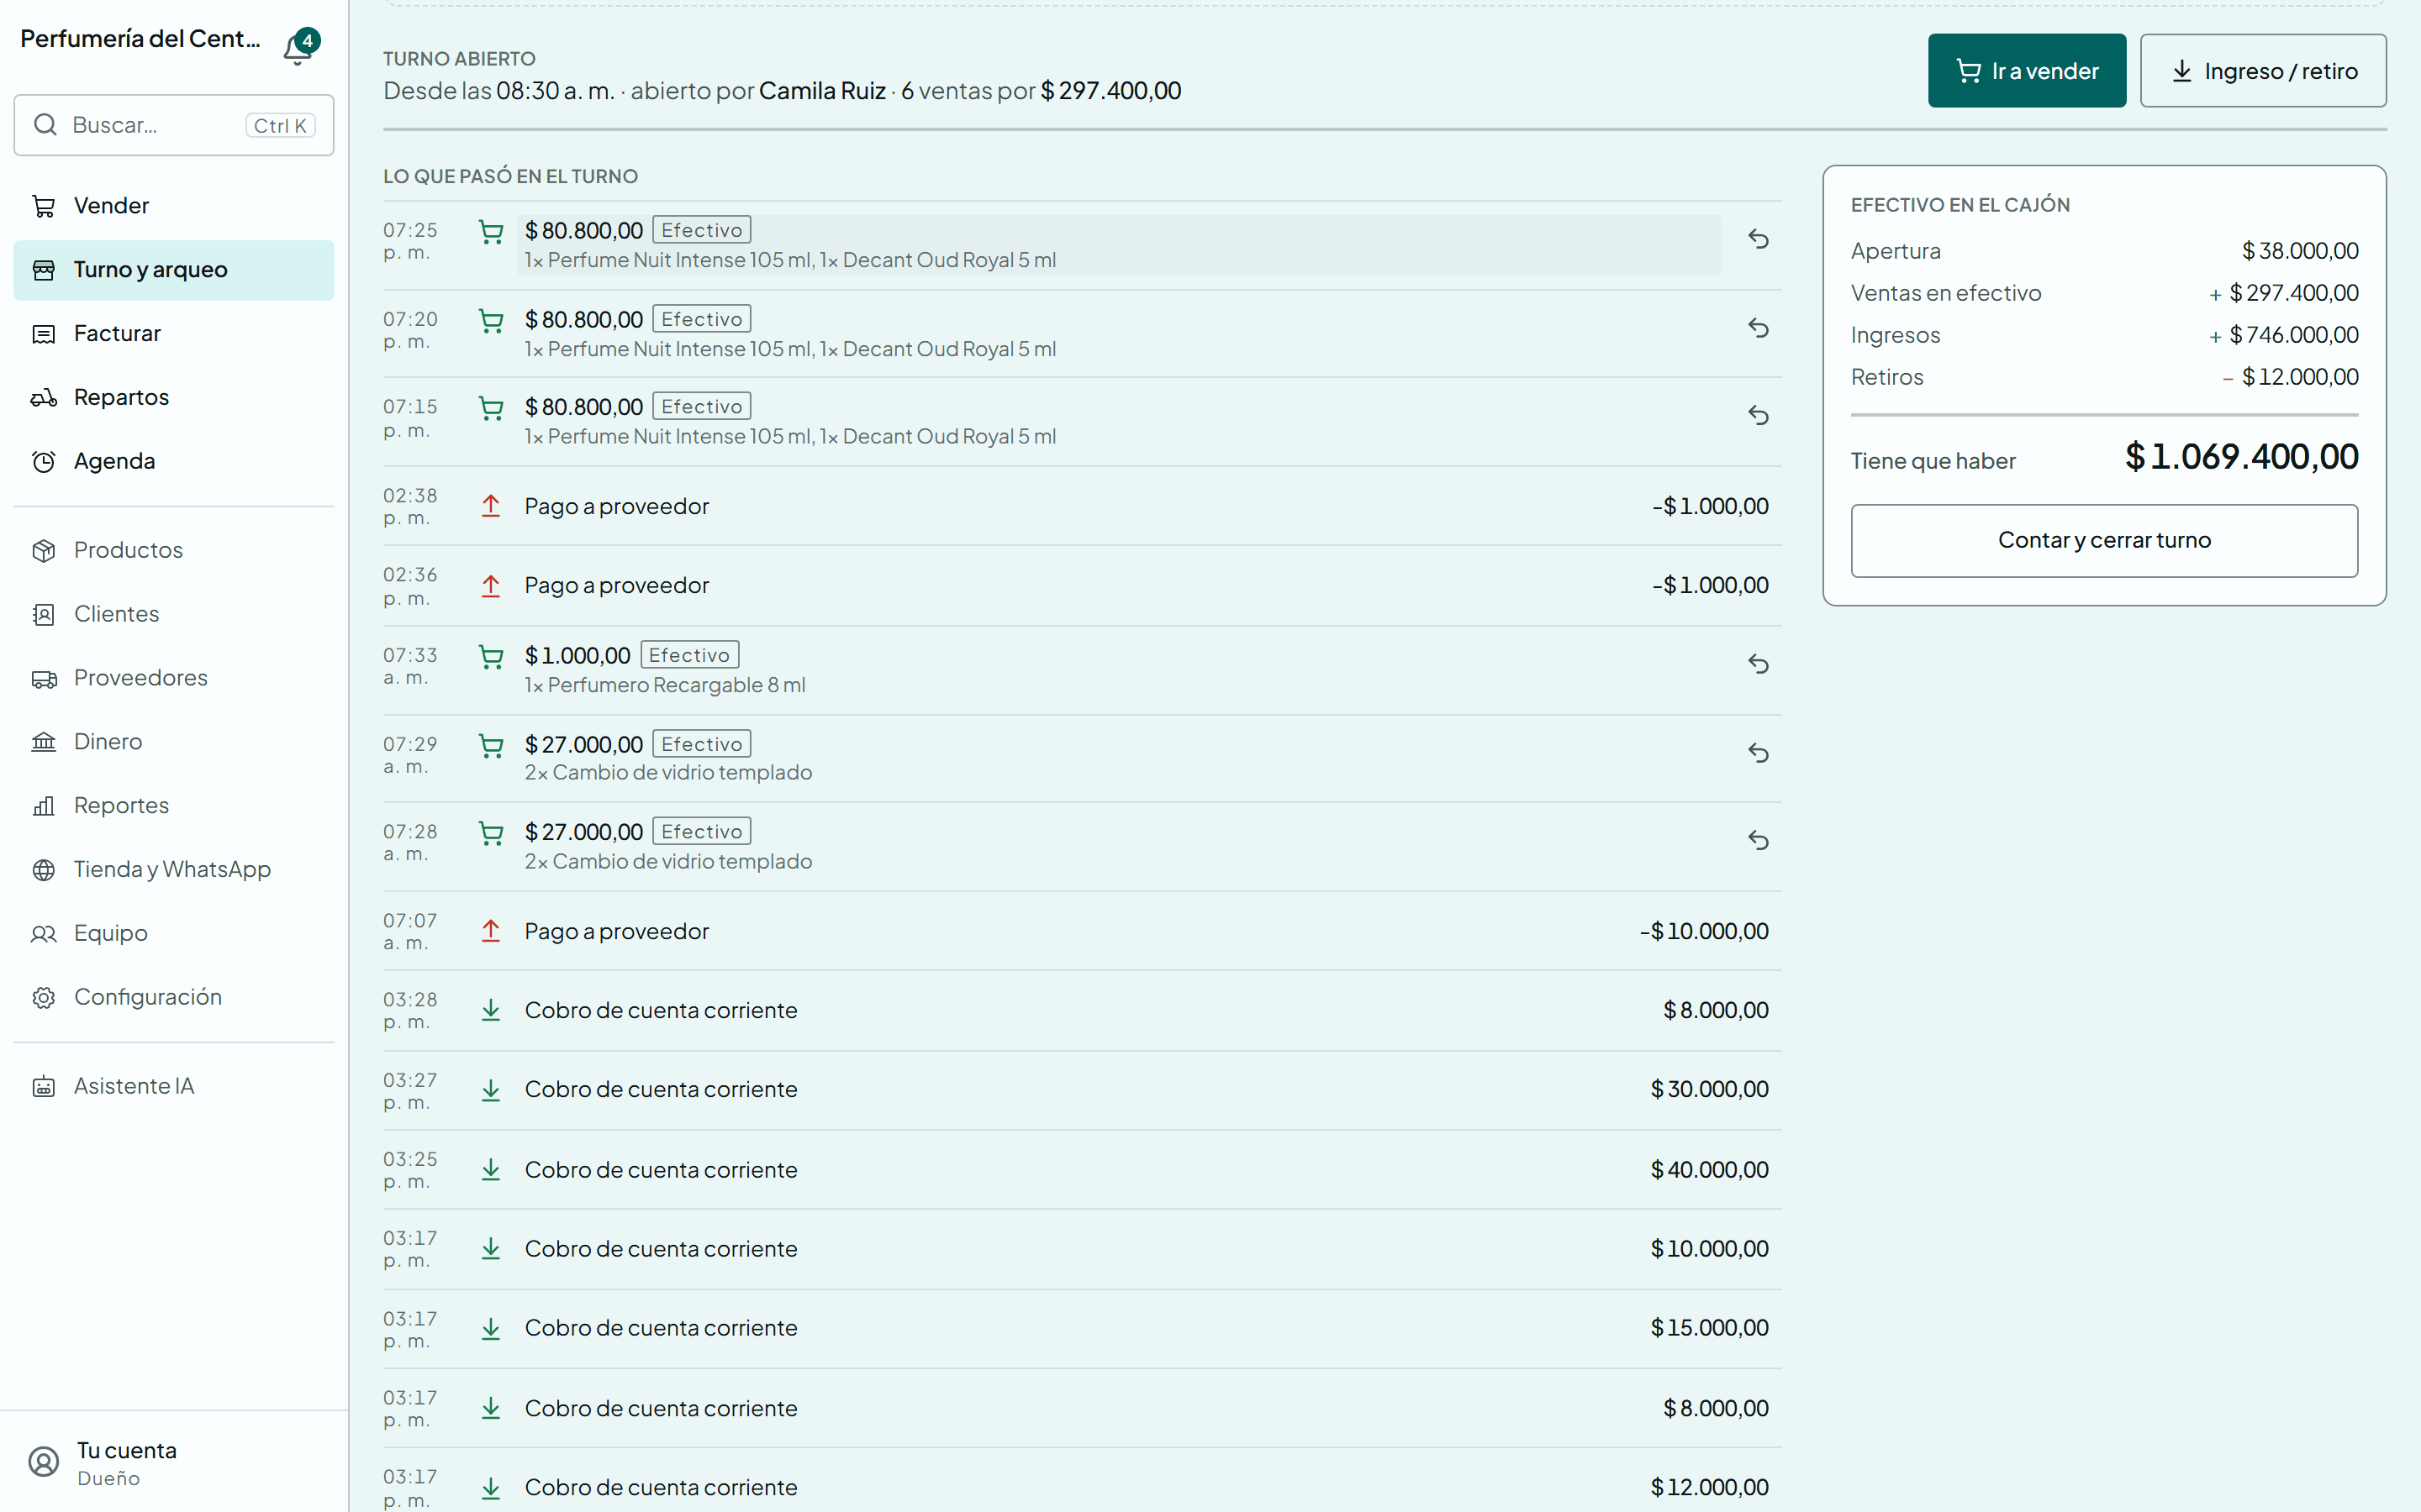Go to Facturar
Viewport: 2421px width, 1512px height.
[x=174, y=334]
